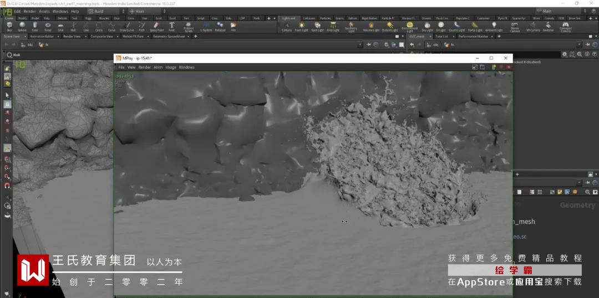Viewport: 599px width, 298px height.
Task: Open the Edit menu in Houdini
Action: coord(17,12)
